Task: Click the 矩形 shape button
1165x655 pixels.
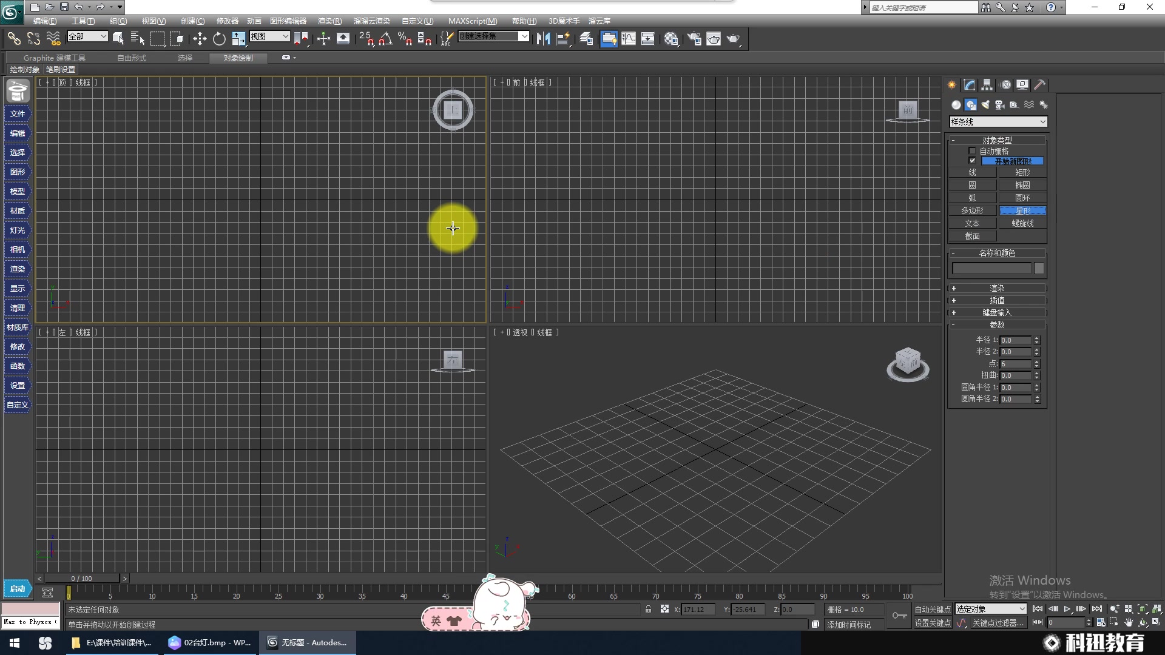Action: coord(1022,173)
